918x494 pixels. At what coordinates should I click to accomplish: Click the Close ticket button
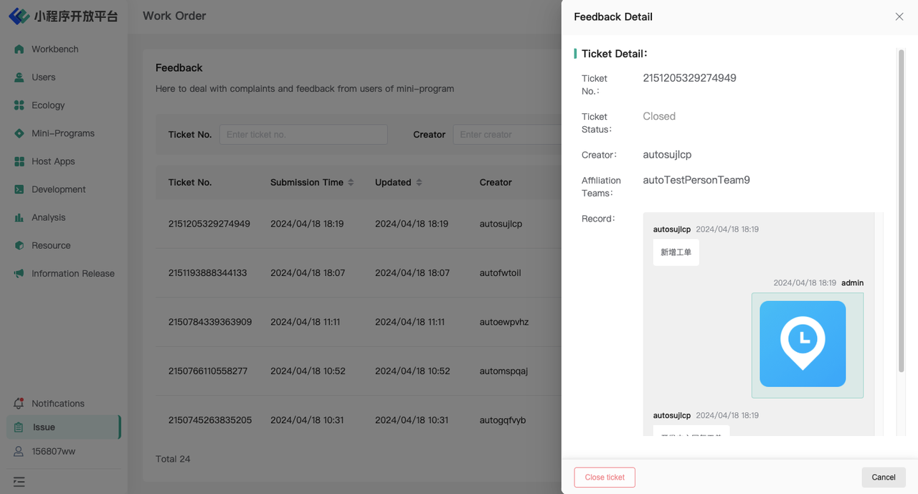(x=605, y=478)
